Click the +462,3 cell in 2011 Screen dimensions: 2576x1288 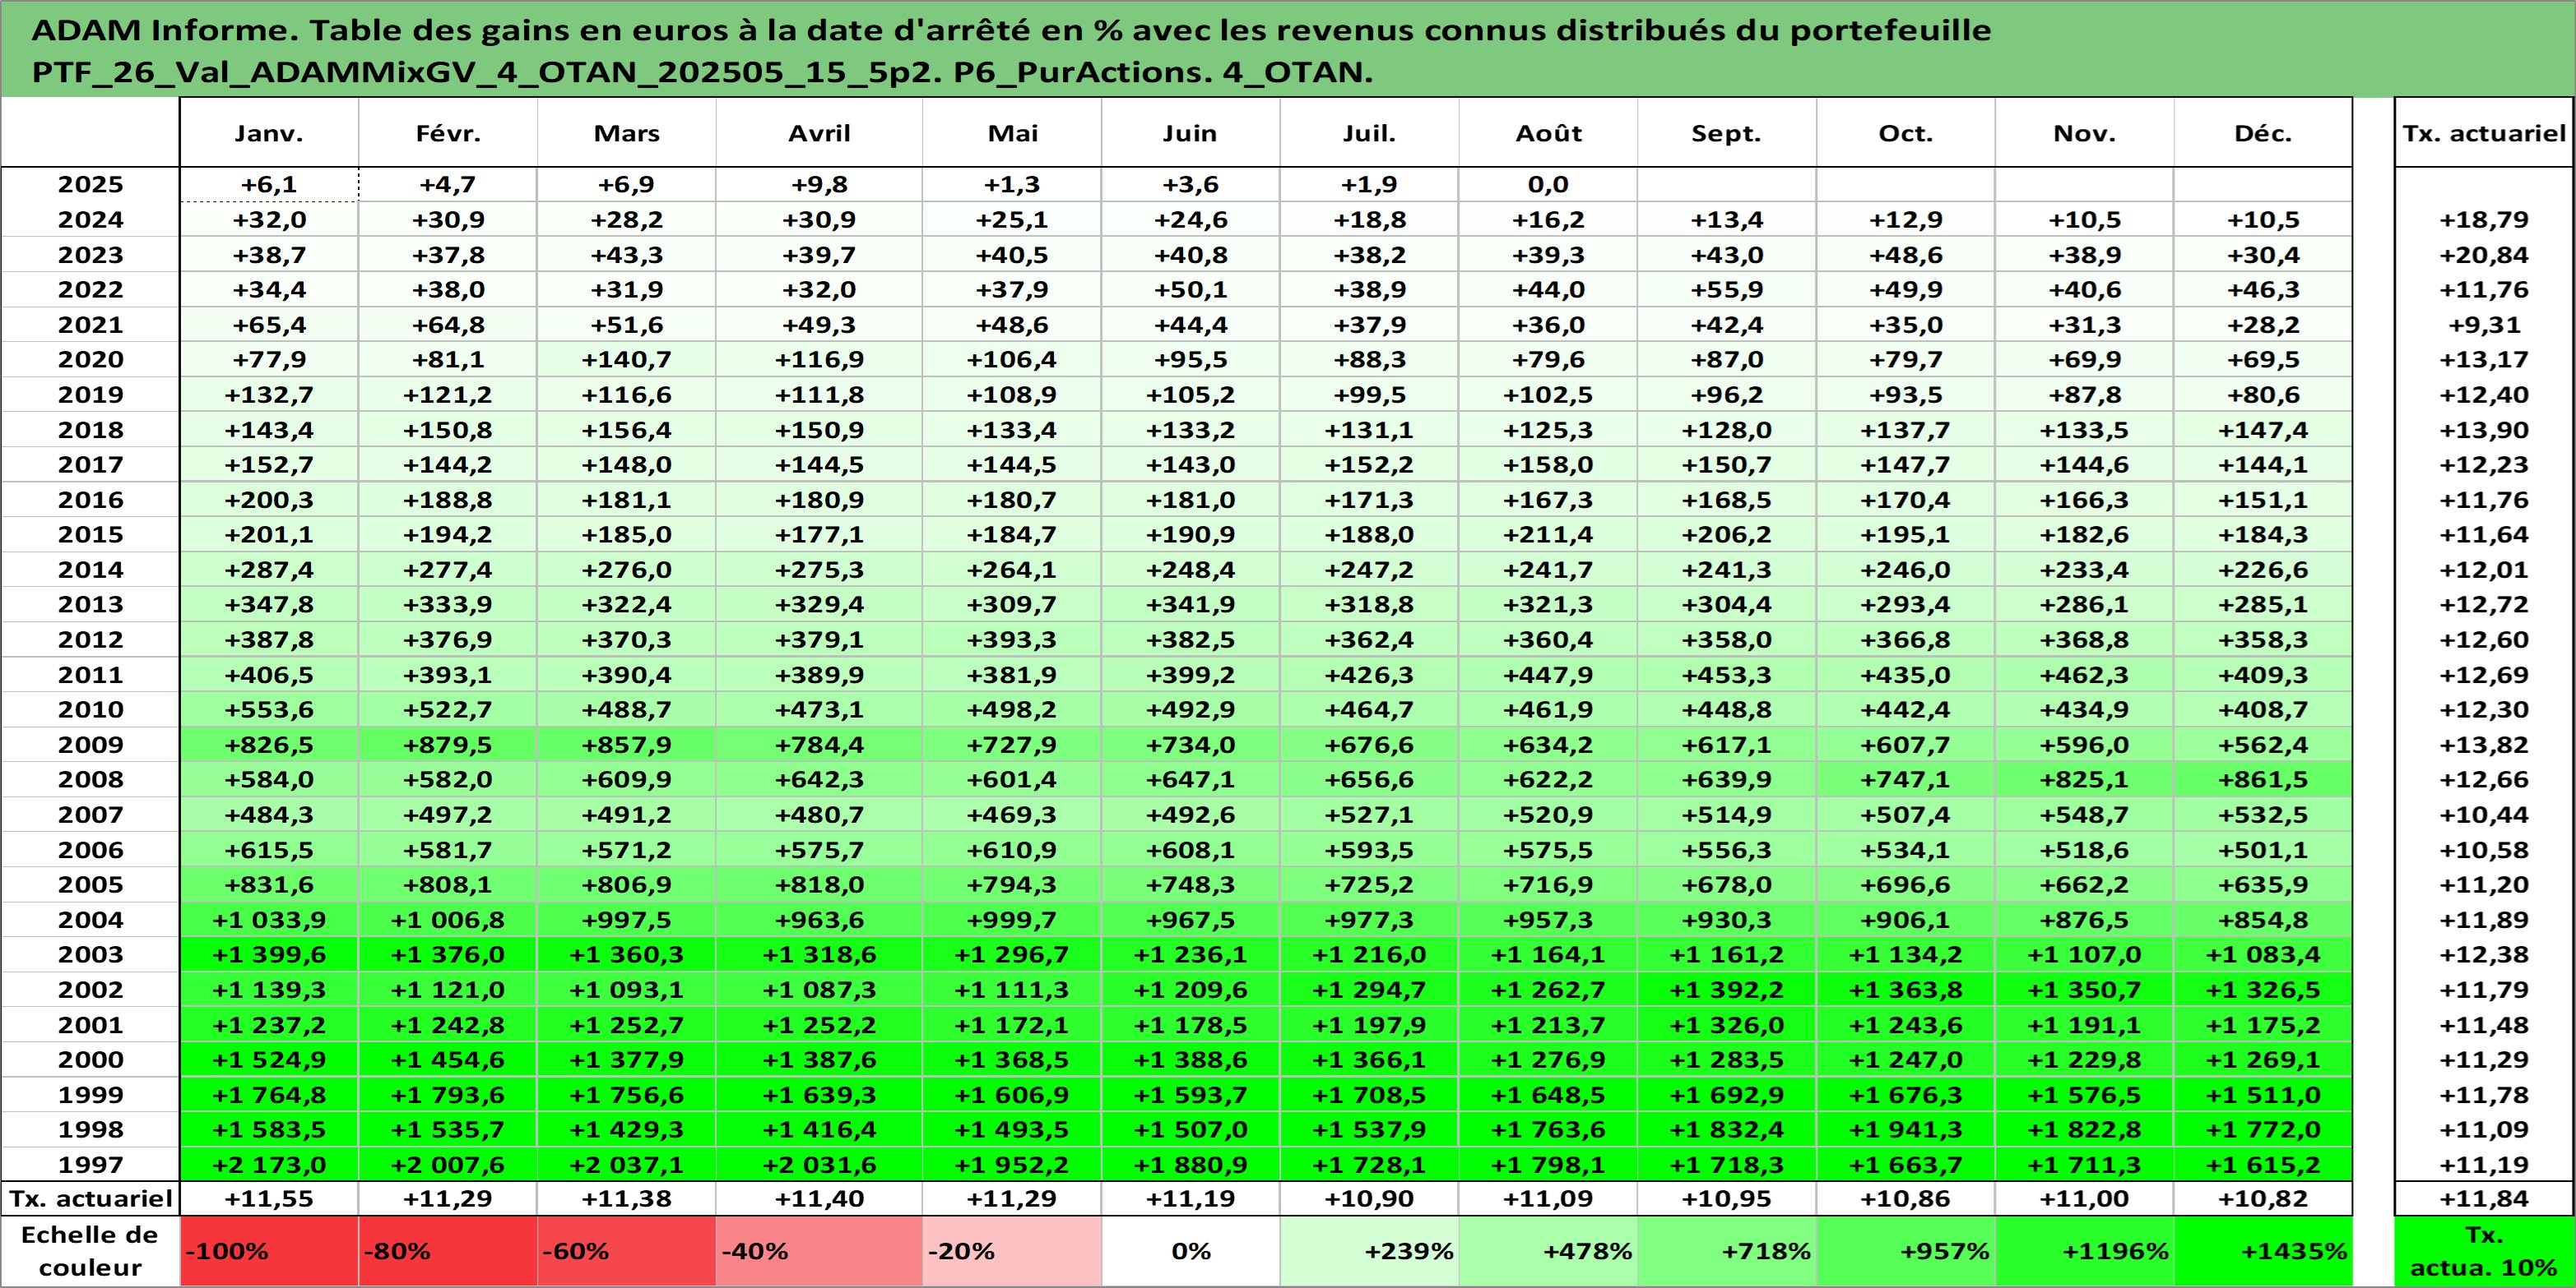pos(2085,675)
